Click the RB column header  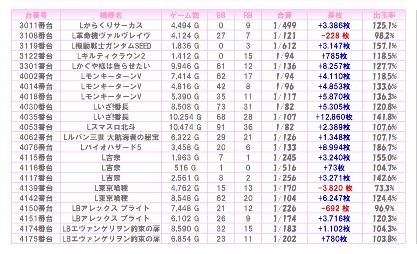[248, 15]
